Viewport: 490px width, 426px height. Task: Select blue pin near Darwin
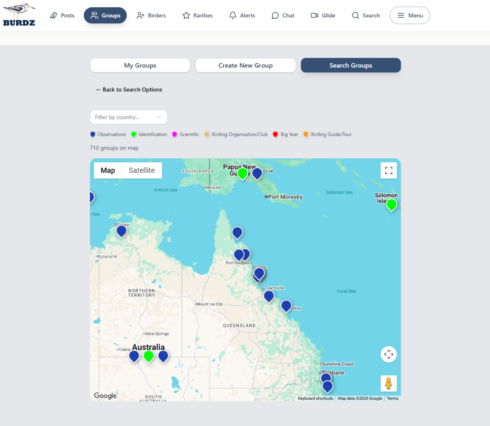click(122, 231)
